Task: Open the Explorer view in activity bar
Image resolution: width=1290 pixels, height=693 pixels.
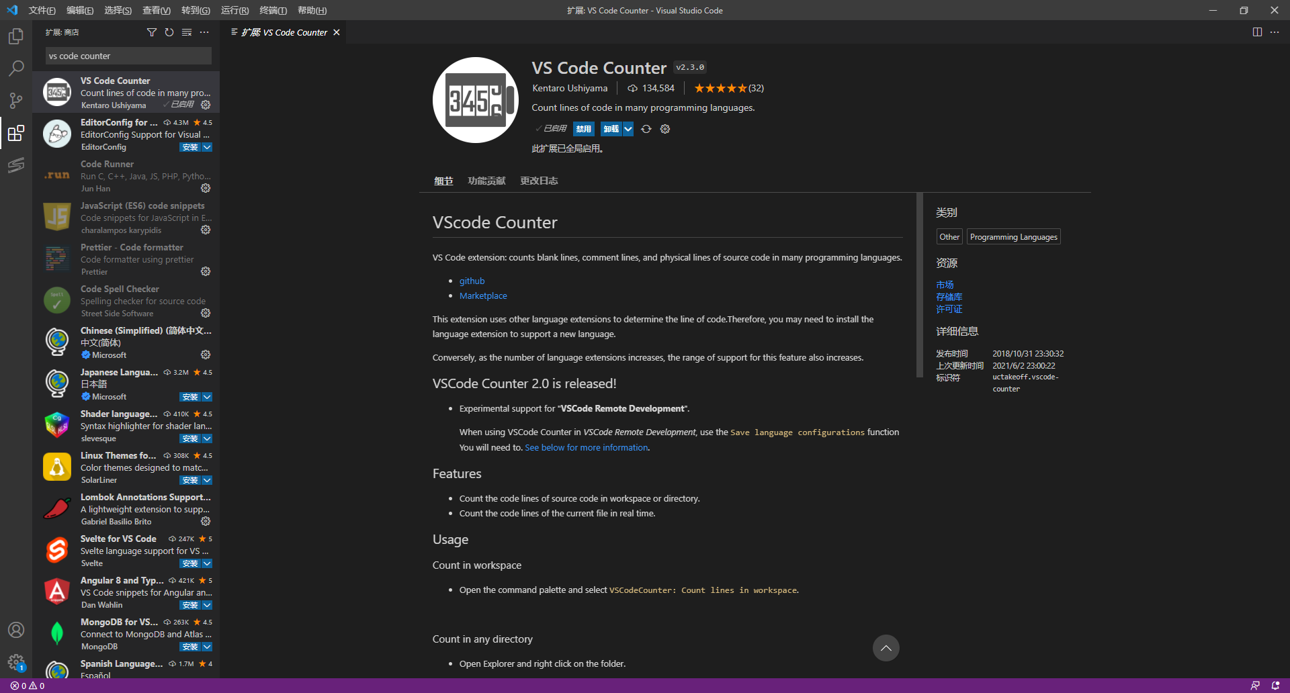Action: coord(16,36)
